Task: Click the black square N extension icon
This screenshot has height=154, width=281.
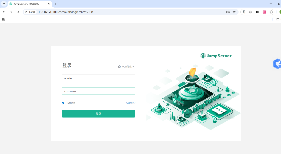Action: coord(257,12)
